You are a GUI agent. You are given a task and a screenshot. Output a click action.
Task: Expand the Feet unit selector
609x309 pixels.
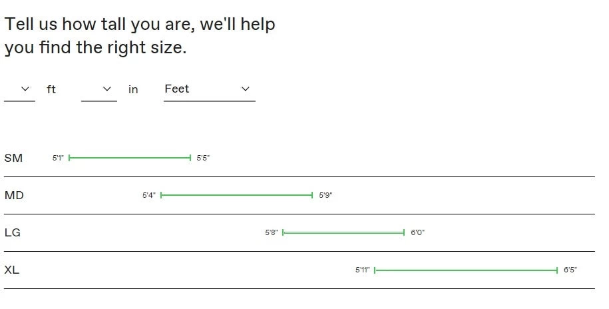click(x=209, y=89)
